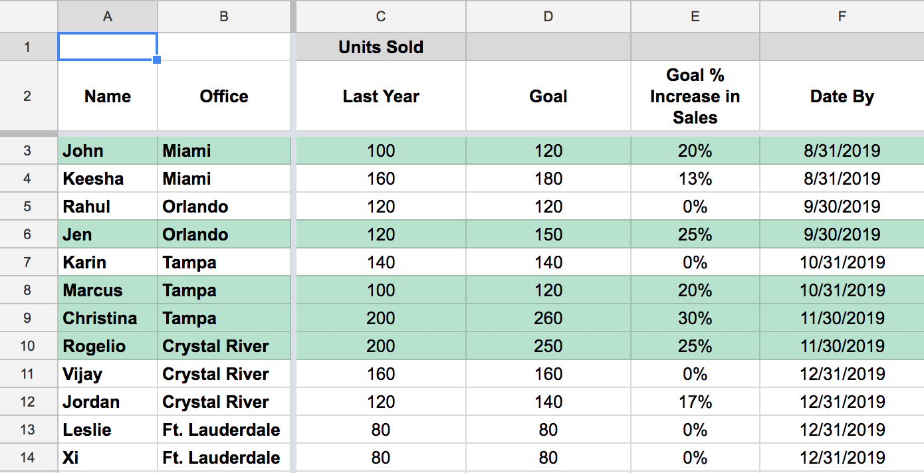Click the Units Sold header cell
The width and height of the screenshot is (924, 473).
380,47
